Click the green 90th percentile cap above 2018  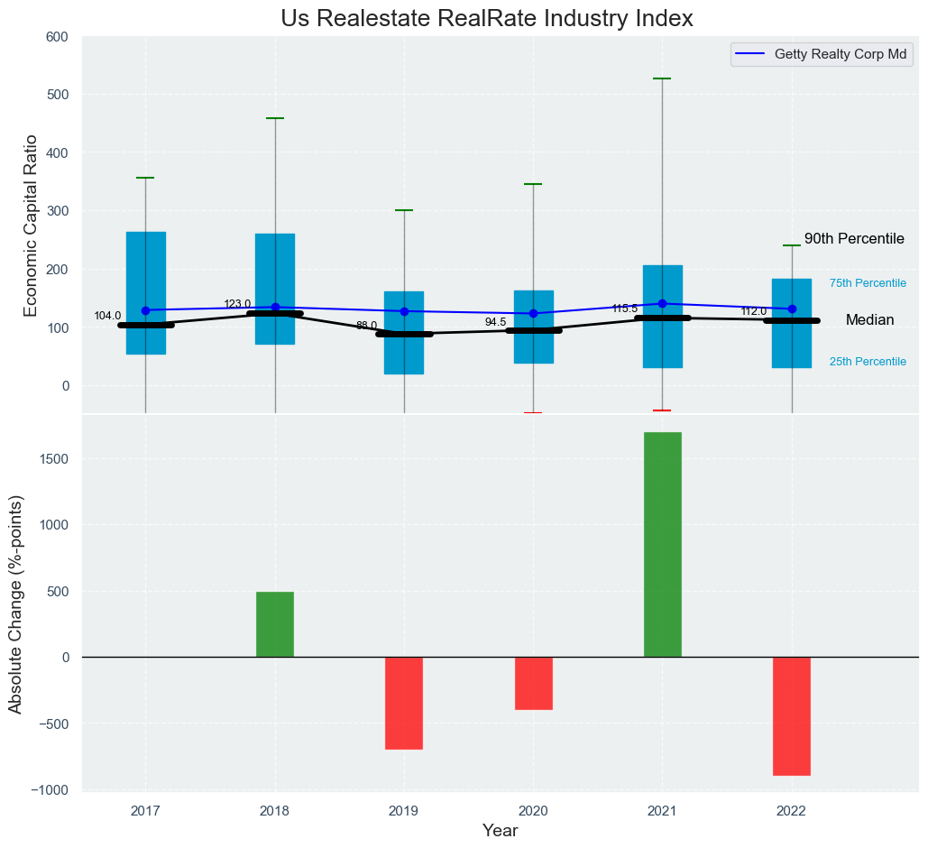[275, 118]
